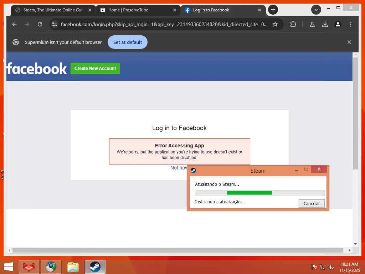Image resolution: width=365 pixels, height=274 pixels.
Task: Open the Extensions puzzle icon
Action: pyautogui.click(x=293, y=24)
